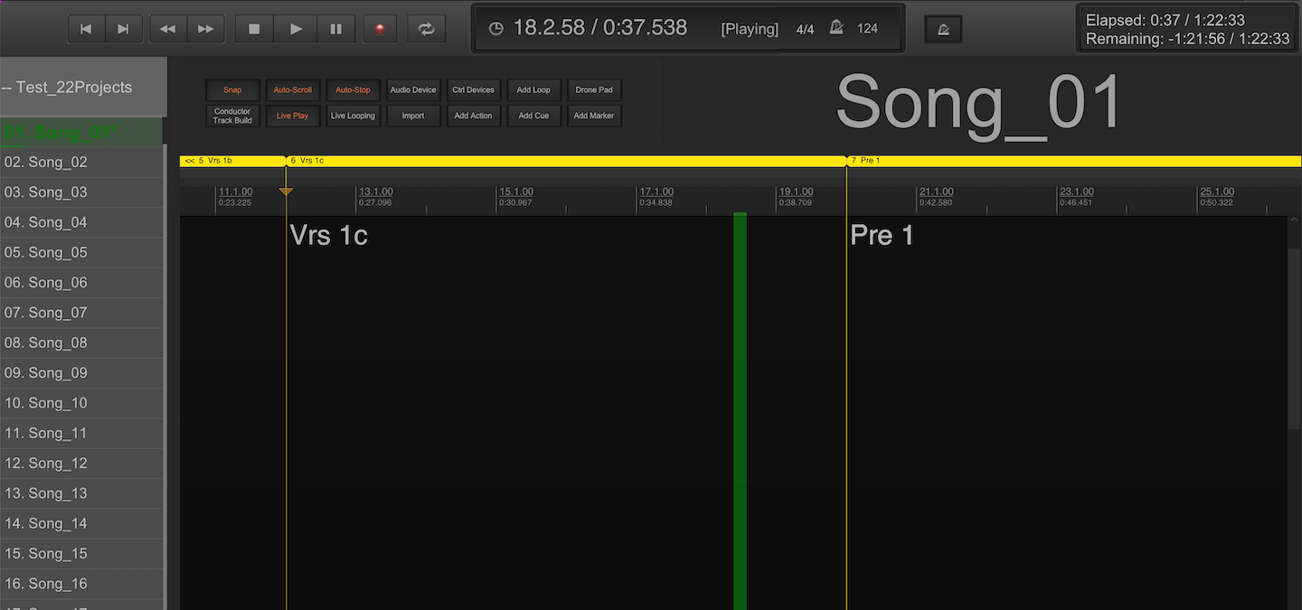Screen dimensions: 1302x610
Task: Click the Import button
Action: [413, 116]
